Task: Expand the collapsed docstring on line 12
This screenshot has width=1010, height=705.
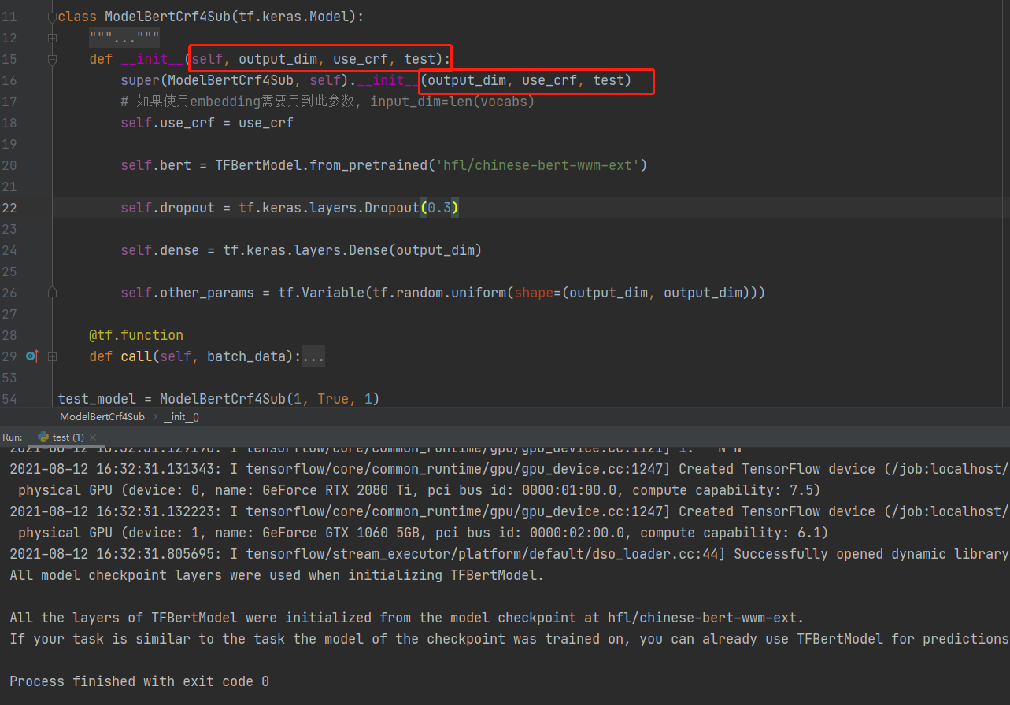Action: [52, 37]
